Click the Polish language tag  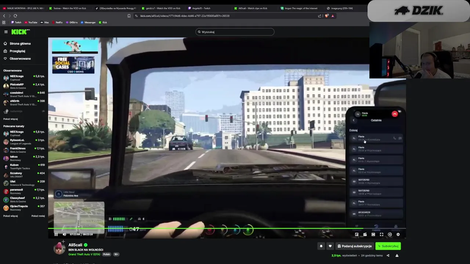pyautogui.click(x=106, y=254)
